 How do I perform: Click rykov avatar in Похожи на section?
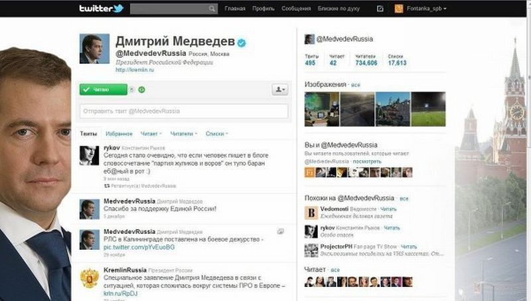(311, 231)
